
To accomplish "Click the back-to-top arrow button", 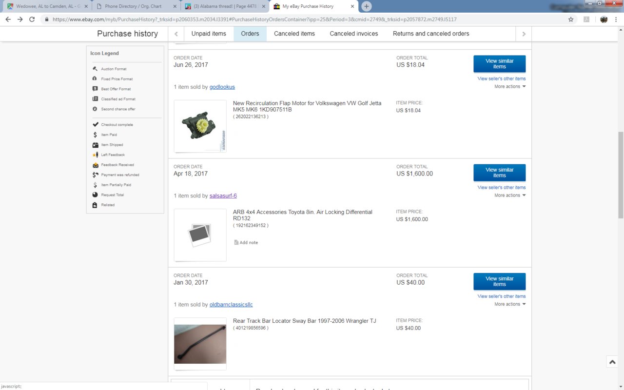I will tap(612, 362).
